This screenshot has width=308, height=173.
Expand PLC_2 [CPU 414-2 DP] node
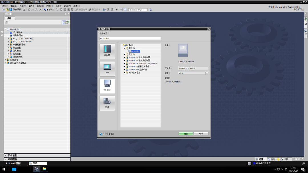[8, 42]
